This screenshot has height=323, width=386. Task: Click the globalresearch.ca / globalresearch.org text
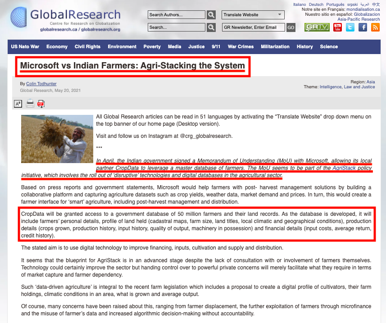click(80, 29)
